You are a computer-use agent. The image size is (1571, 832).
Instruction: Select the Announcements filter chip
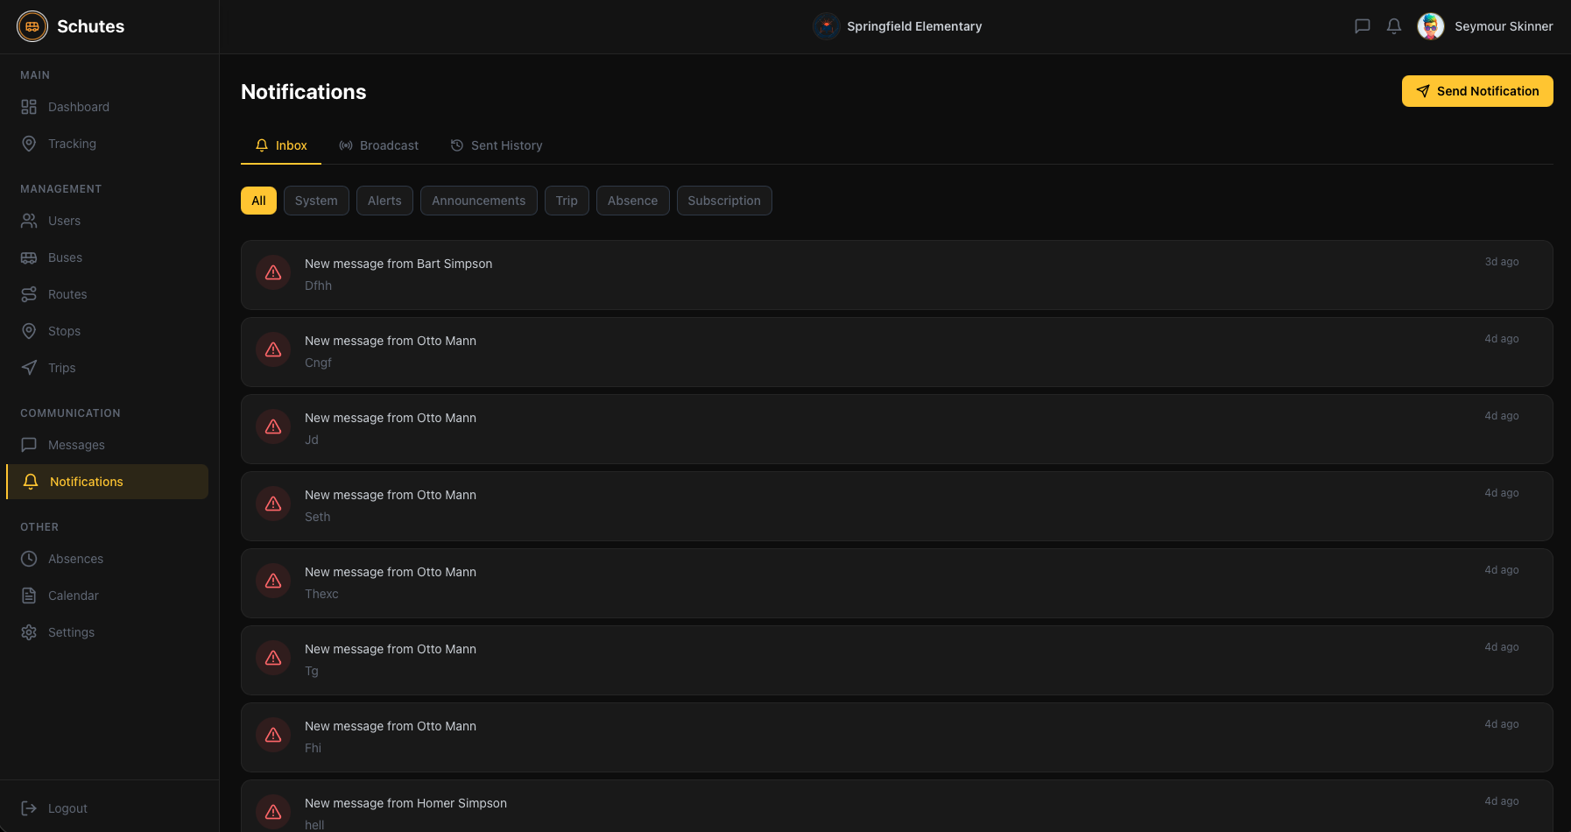[478, 201]
